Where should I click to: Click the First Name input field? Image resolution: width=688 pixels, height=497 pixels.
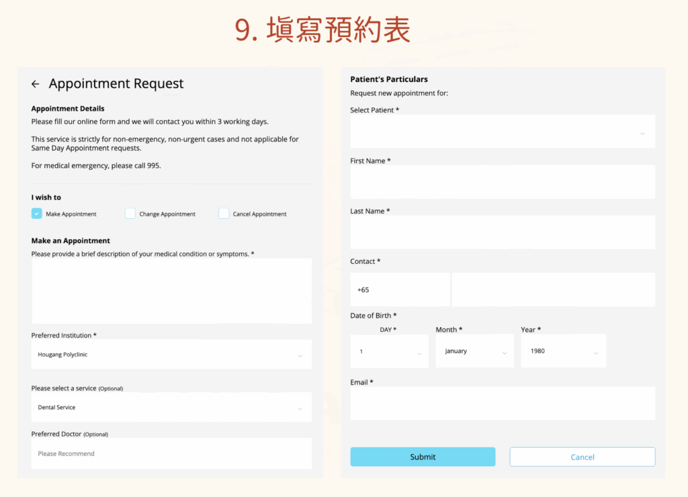pos(503,182)
